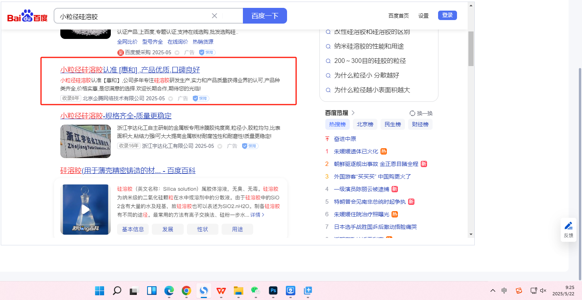Viewport: 582px width, 300px height.
Task: Expand the hidden system tray icons chevron
Action: click(x=493, y=291)
